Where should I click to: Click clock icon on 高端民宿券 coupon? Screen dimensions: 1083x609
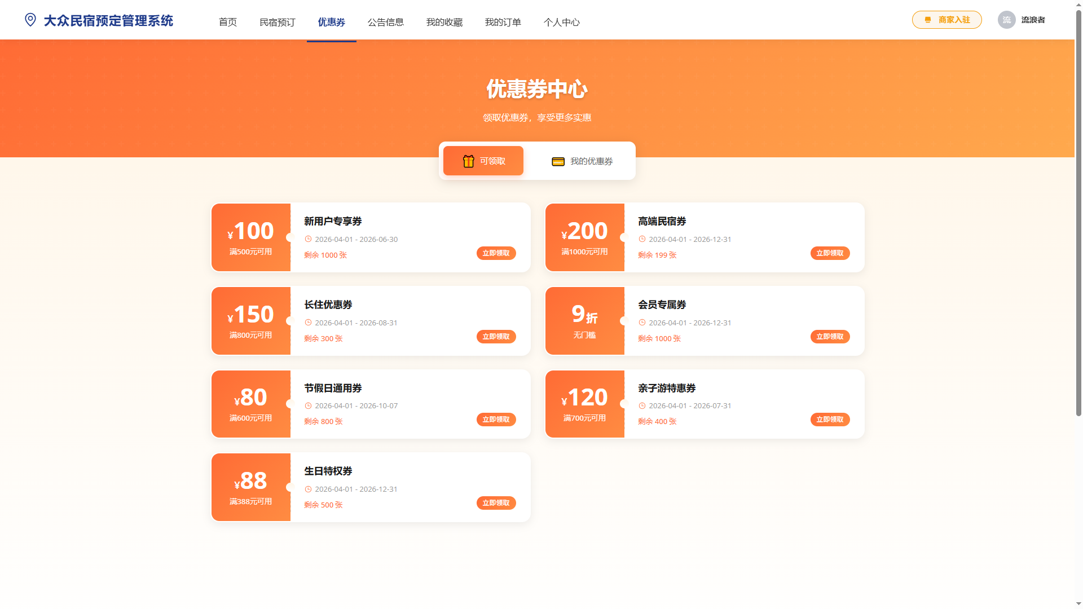(x=642, y=239)
